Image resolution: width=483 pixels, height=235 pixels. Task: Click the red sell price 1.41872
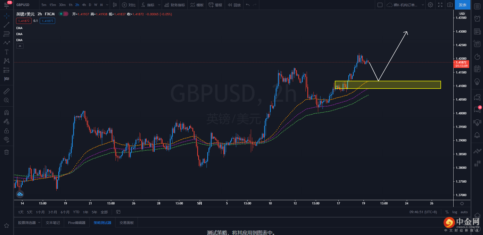point(24,21)
